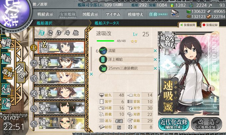Click 改造 remodel button
Image resolution: width=226 pixels, height=135 pixels.
[206, 124]
